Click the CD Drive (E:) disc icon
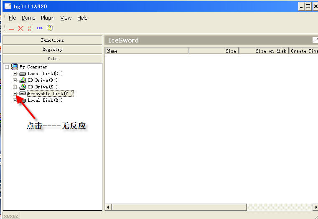Screen dimensions: 318x219 click(23, 87)
